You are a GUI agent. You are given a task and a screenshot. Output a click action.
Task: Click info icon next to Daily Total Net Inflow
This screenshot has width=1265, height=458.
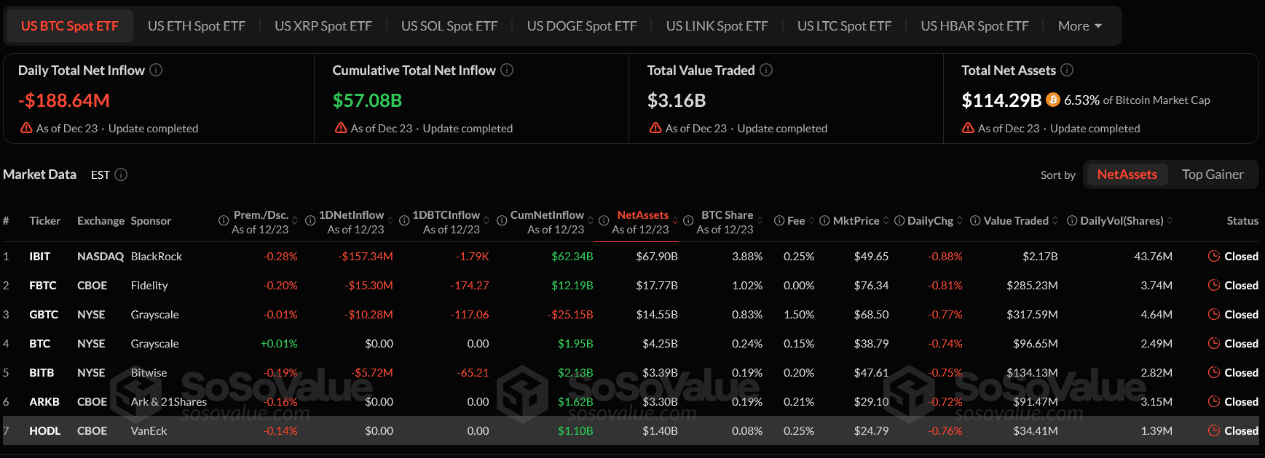click(x=156, y=70)
